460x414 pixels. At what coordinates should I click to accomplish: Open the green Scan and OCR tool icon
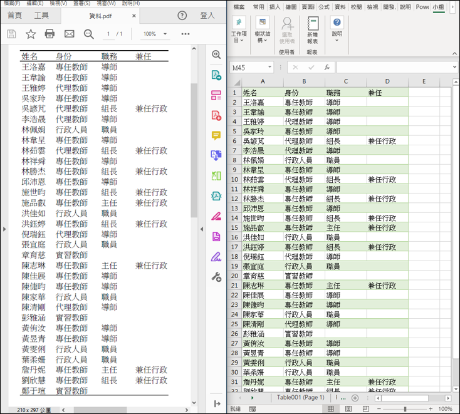point(216,176)
